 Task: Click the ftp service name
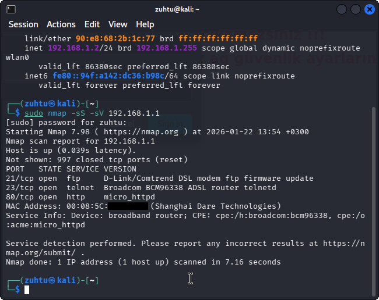pos(73,178)
